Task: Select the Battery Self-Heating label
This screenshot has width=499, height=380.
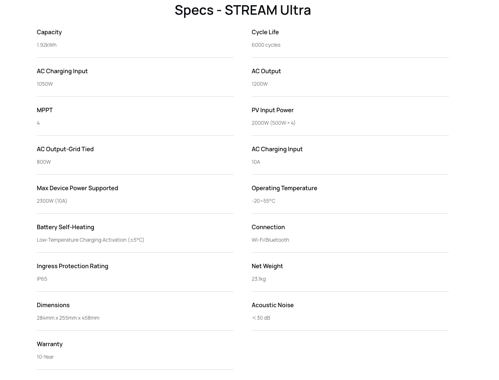Action: (x=66, y=227)
